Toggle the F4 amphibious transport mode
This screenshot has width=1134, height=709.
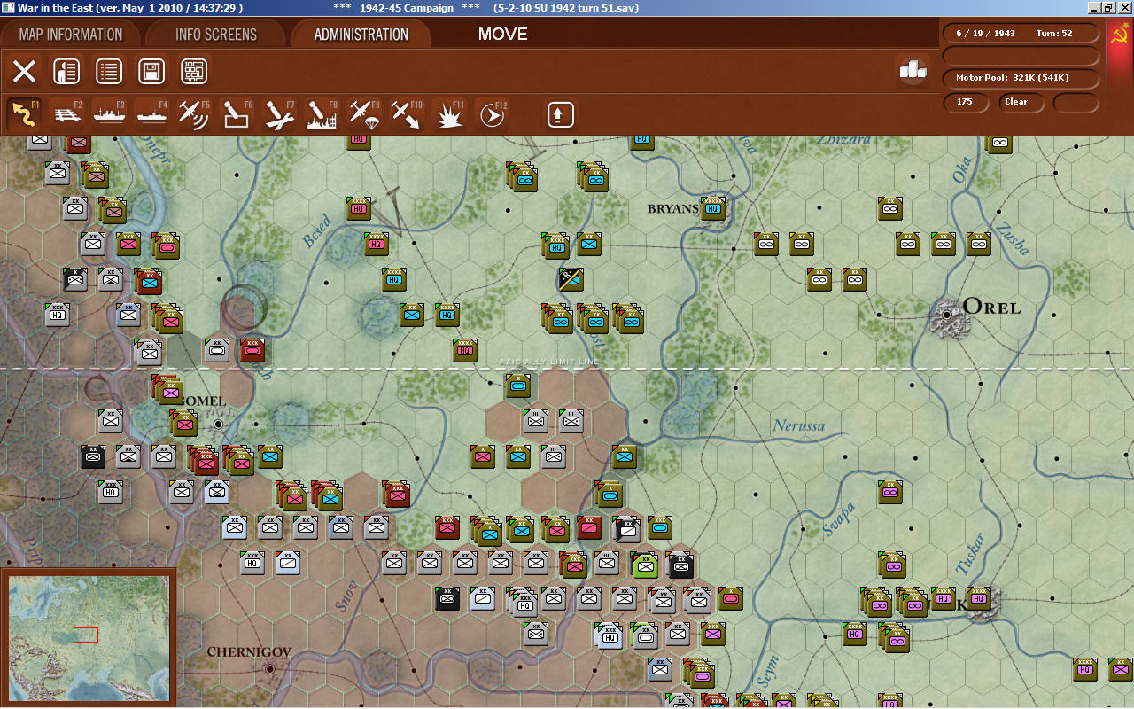(x=152, y=113)
